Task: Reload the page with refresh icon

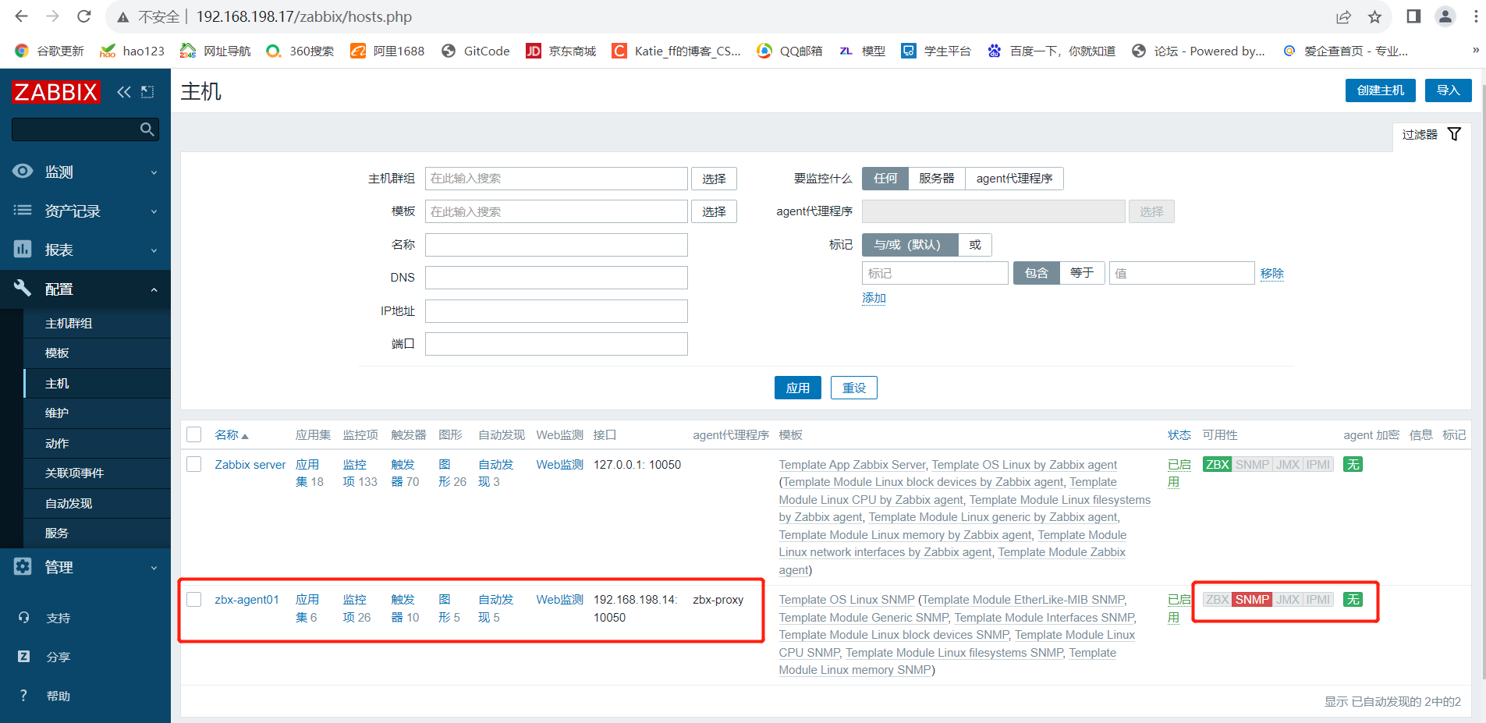Action: point(84,16)
